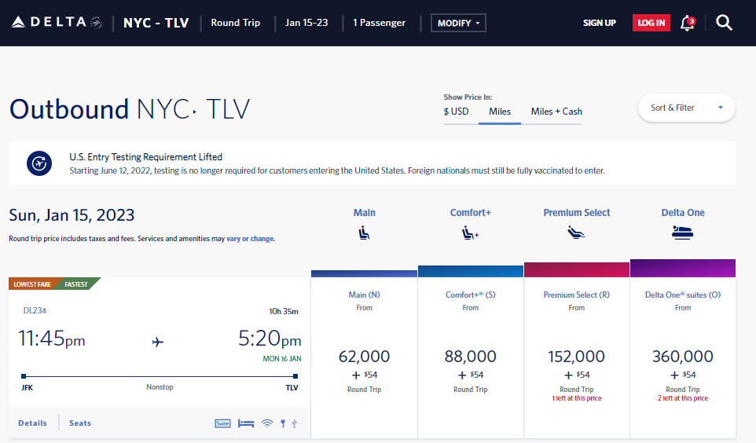Click the Premium Select column header
Screen dimensions: 756x443
click(576, 213)
